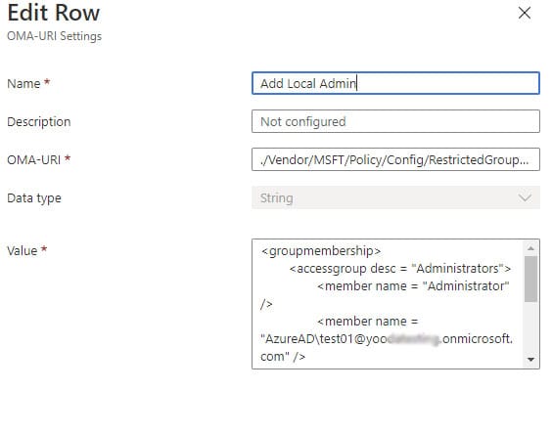Click the Description Not configured field
This screenshot has height=434, width=552.
[x=395, y=121]
